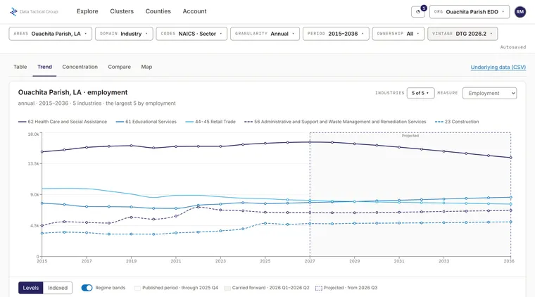The image size is (535, 297).
Task: Select the Levels view button
Action: (31, 288)
